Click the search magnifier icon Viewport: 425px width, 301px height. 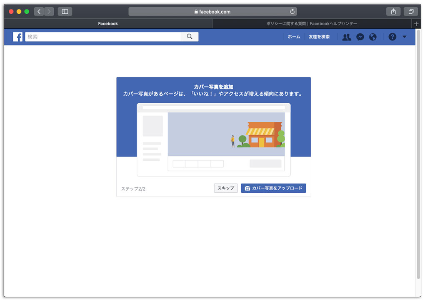[x=190, y=37]
